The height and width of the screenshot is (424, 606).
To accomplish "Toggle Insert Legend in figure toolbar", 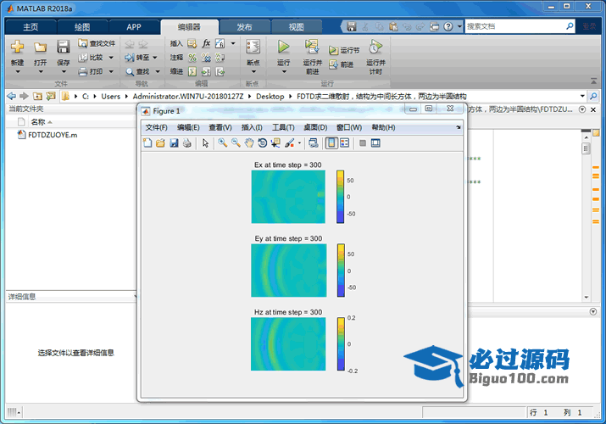I will click(344, 143).
